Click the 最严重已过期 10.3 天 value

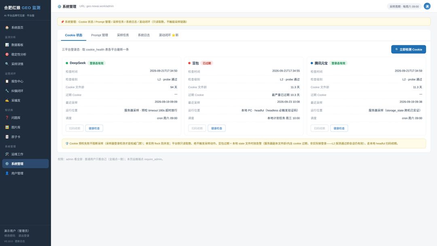(286, 95)
